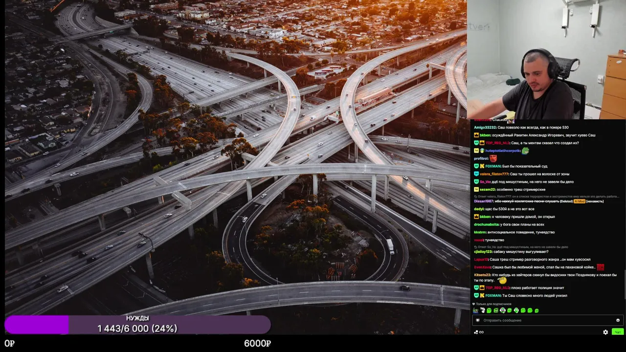Image resolution: width=626 pixels, height=352 pixels.
Task: Click the green frog emote in huteptotlatihcorpotk's message
Action: [x=525, y=151]
